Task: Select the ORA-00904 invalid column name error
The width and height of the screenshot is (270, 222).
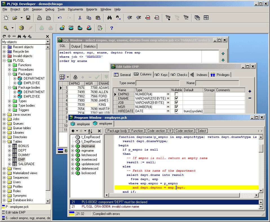Action: pos(164,207)
